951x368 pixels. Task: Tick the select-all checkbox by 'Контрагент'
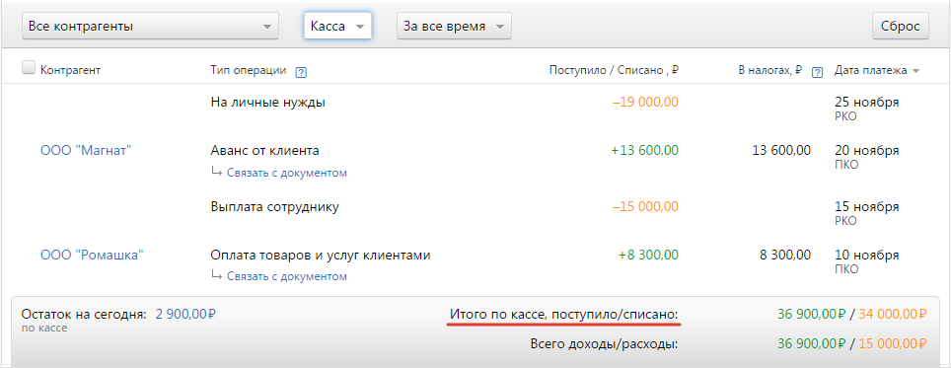29,67
